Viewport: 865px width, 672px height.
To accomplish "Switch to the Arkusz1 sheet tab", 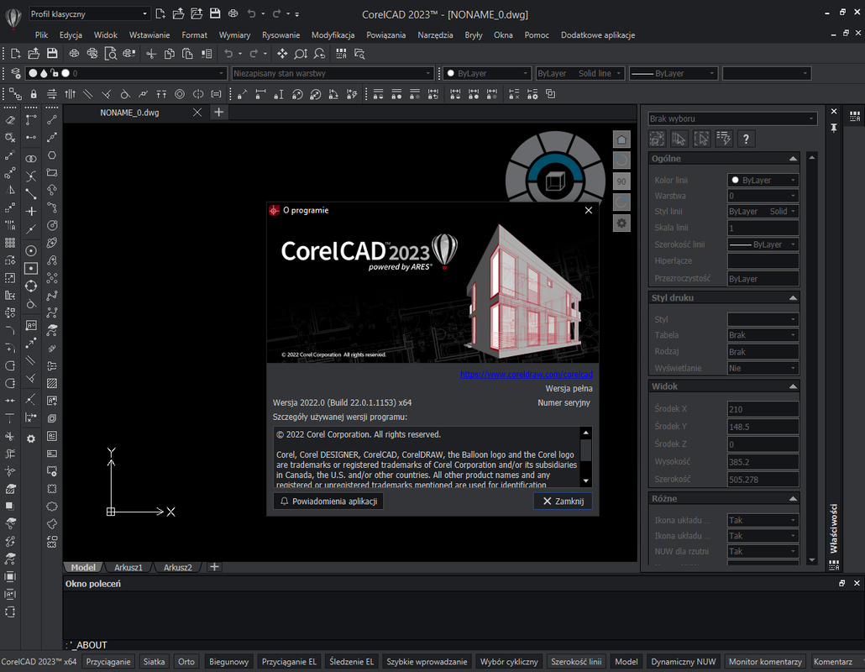I will tap(128, 567).
